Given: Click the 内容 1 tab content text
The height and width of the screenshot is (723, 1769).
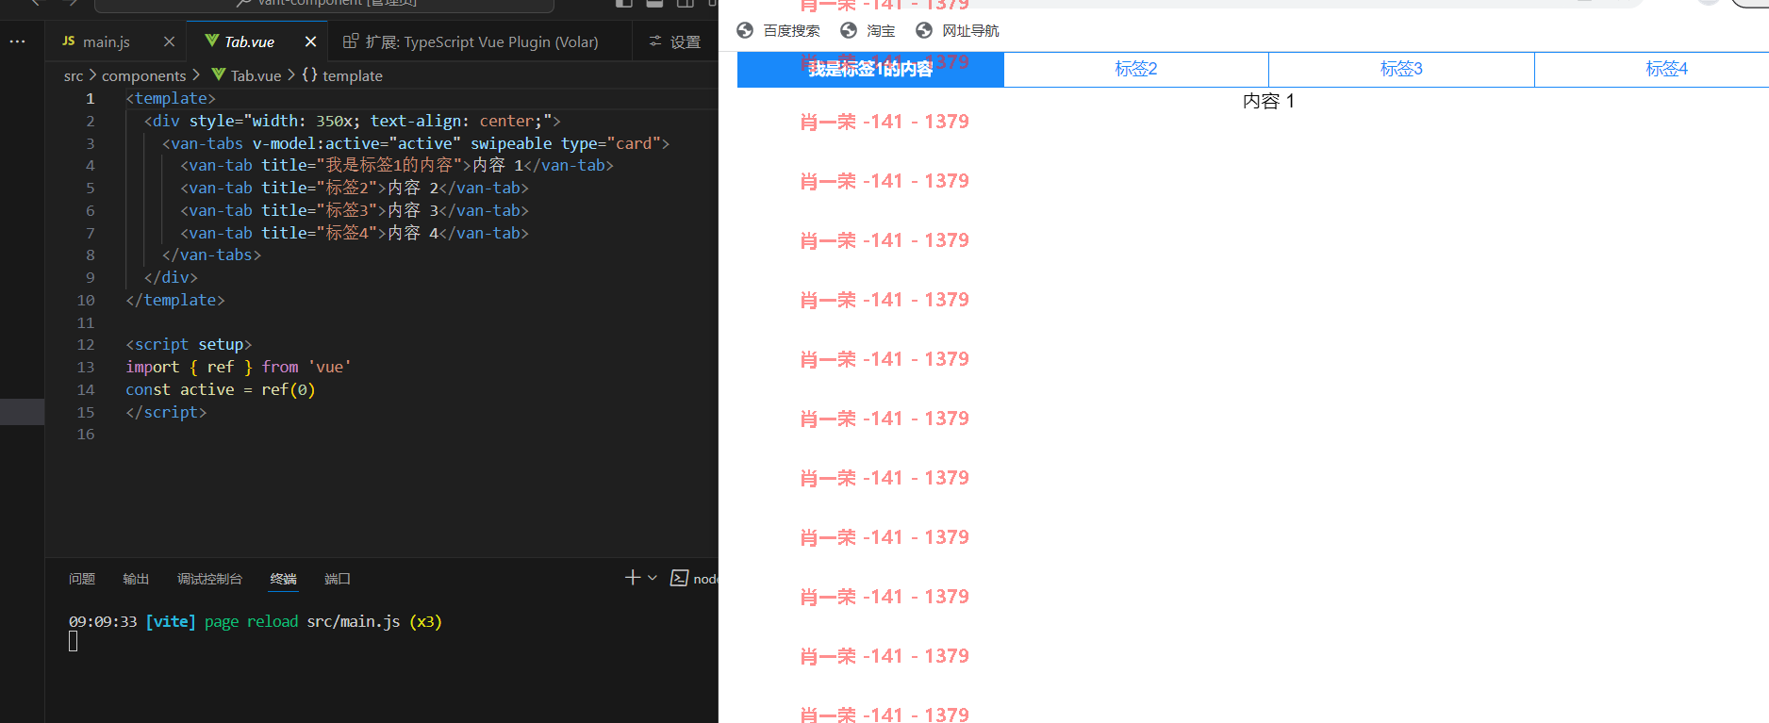Looking at the screenshot, I should tap(1268, 101).
